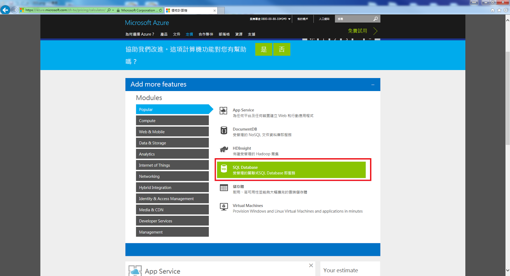Click the SQL Database cylinder icon
The width and height of the screenshot is (510, 276).
point(224,168)
